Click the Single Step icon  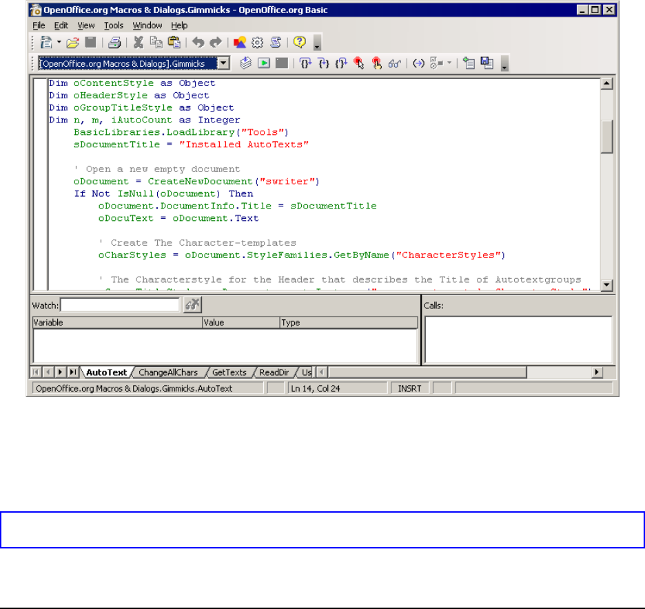point(323,63)
